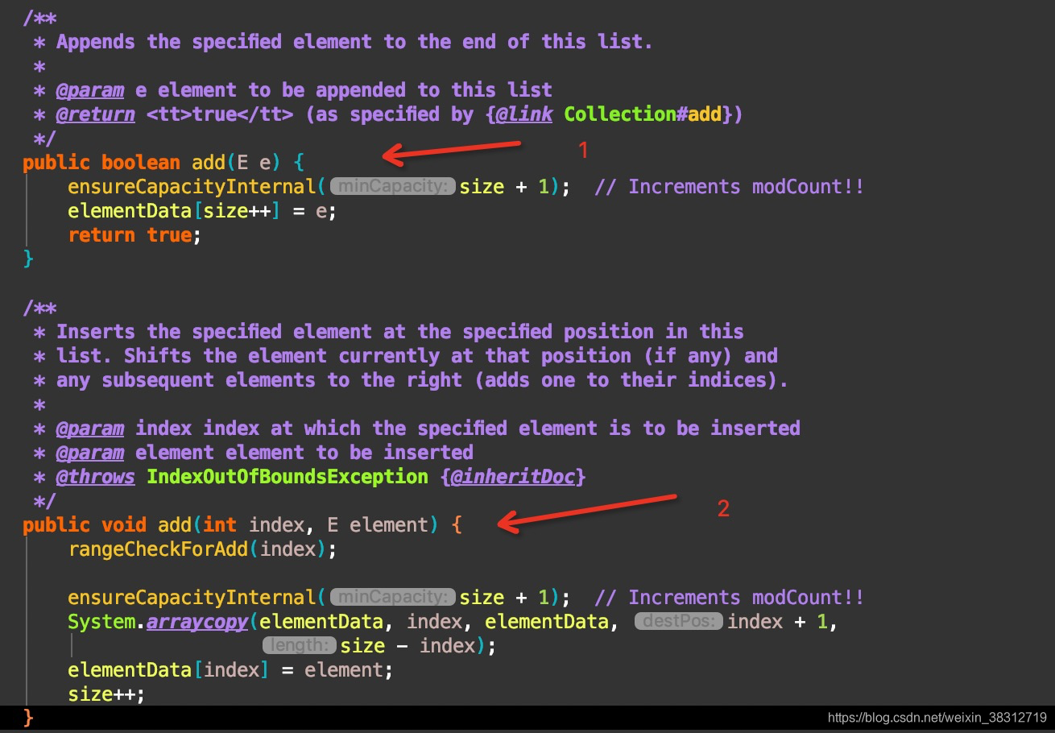1055x733 pixels.
Task: Click the arraycopy method name
Action: (197, 622)
